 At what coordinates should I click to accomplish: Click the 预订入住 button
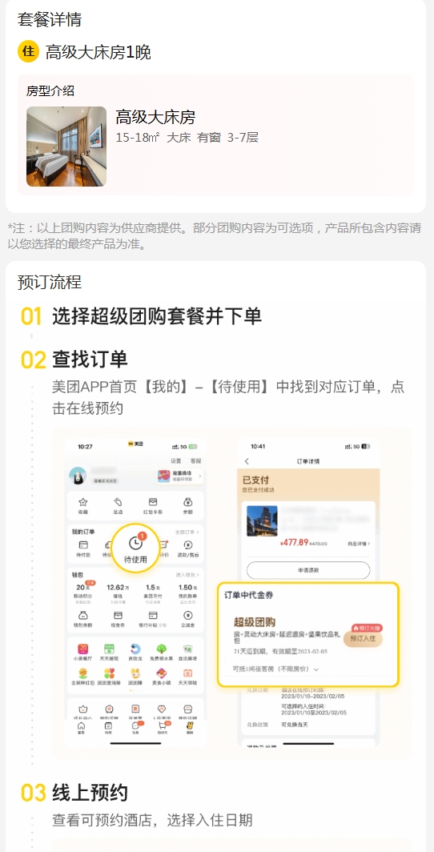pyautogui.click(x=363, y=639)
